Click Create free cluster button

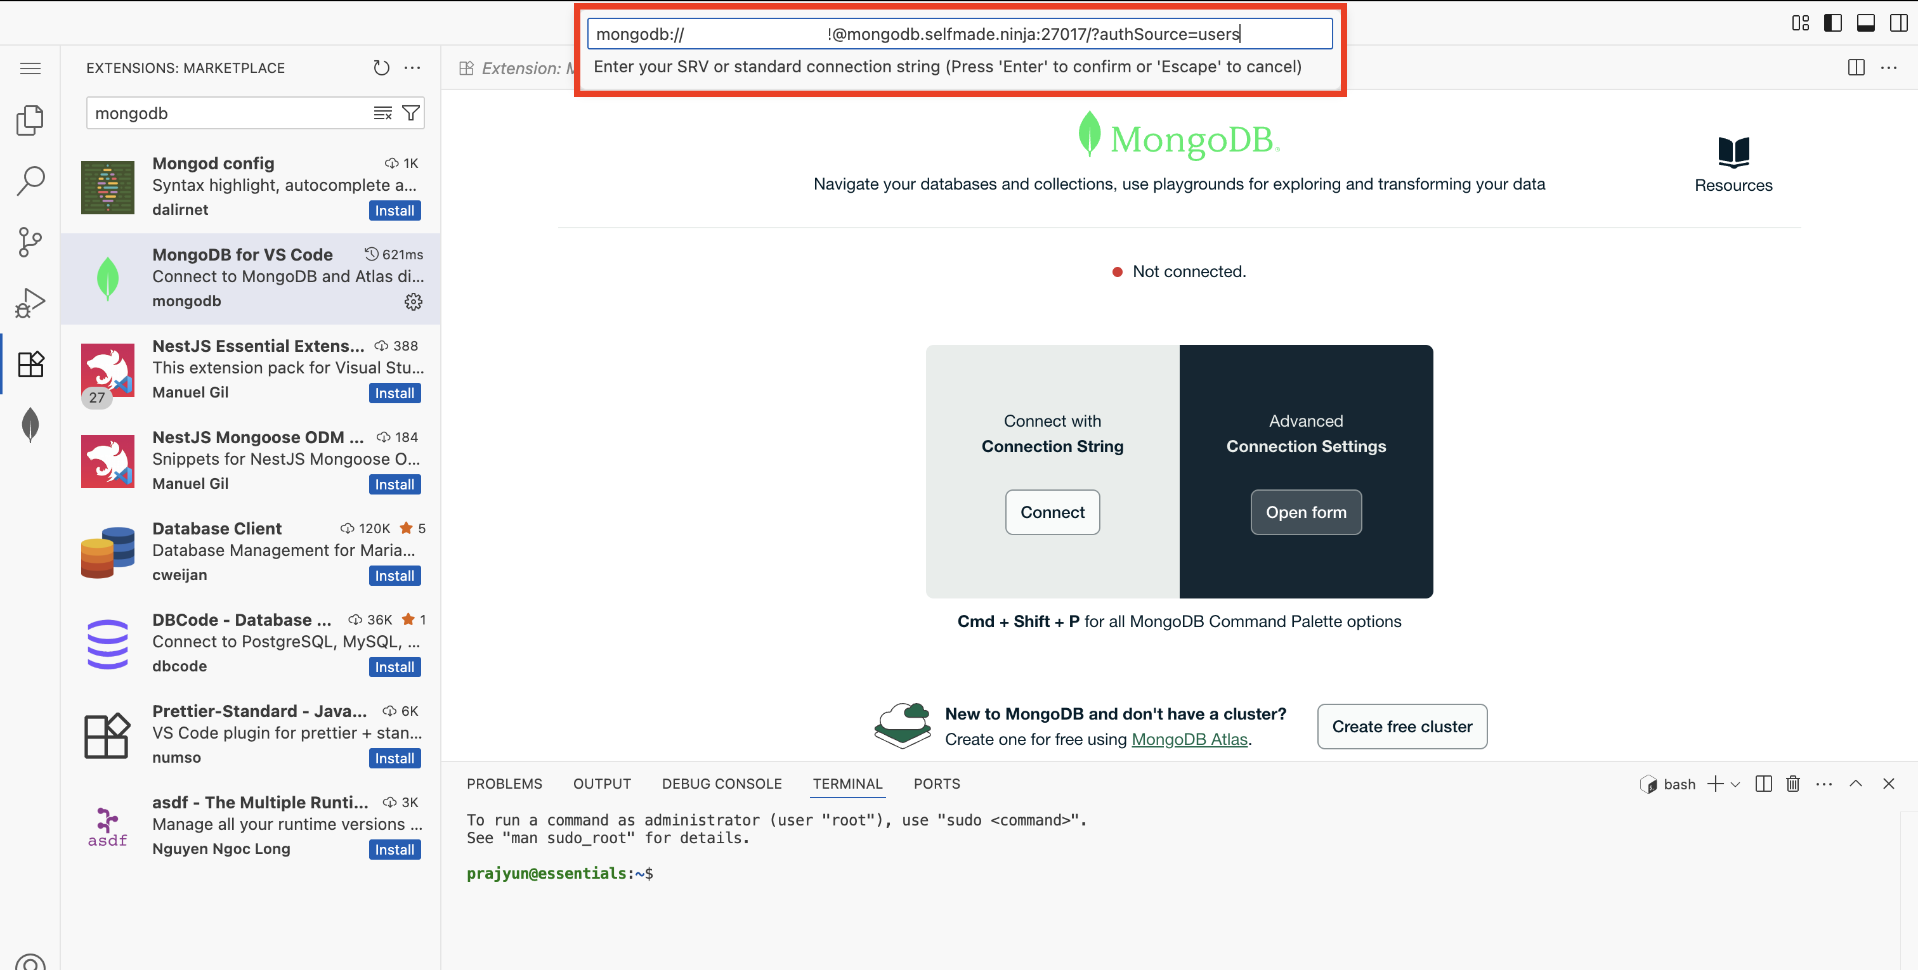pos(1402,727)
